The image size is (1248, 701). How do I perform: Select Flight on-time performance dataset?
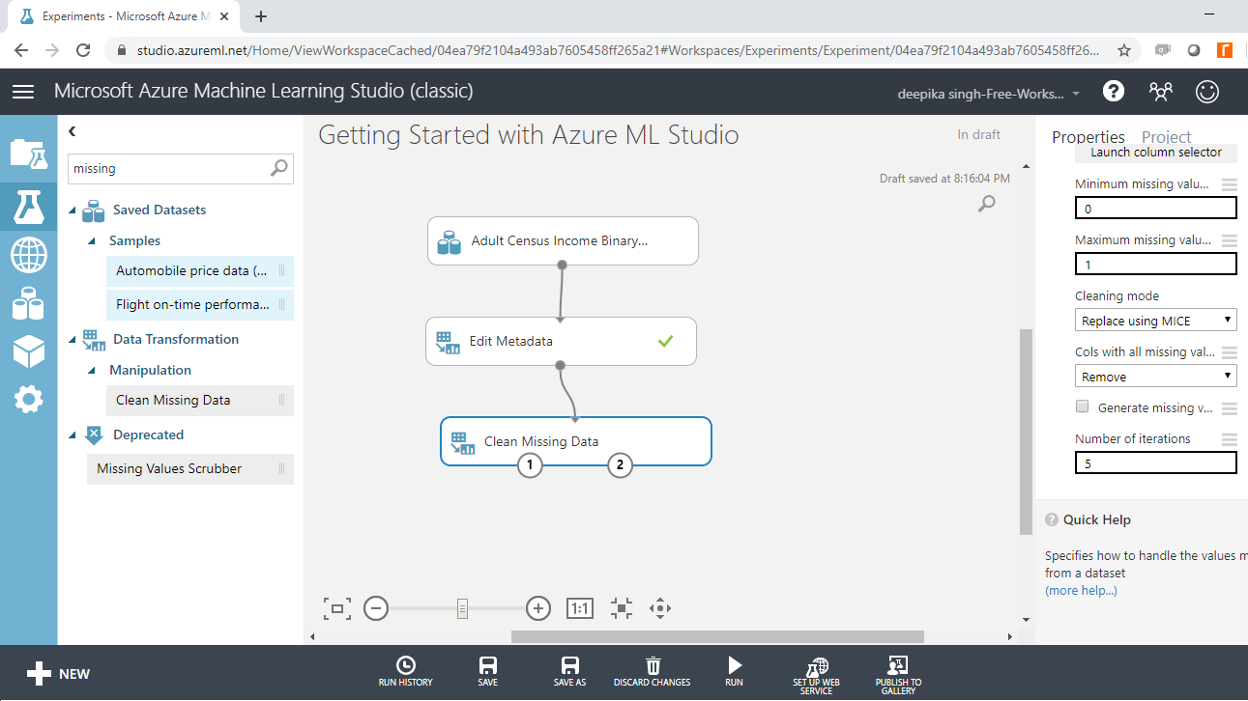click(x=200, y=305)
